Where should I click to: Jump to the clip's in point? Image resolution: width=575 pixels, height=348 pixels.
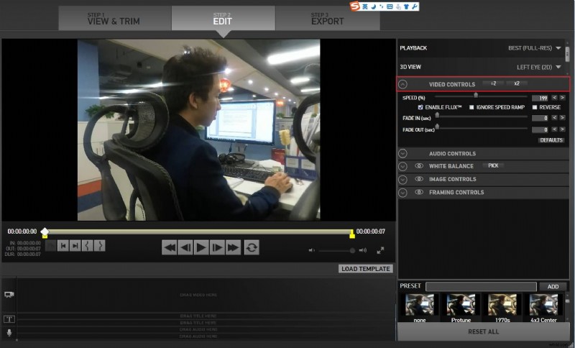[63, 246]
